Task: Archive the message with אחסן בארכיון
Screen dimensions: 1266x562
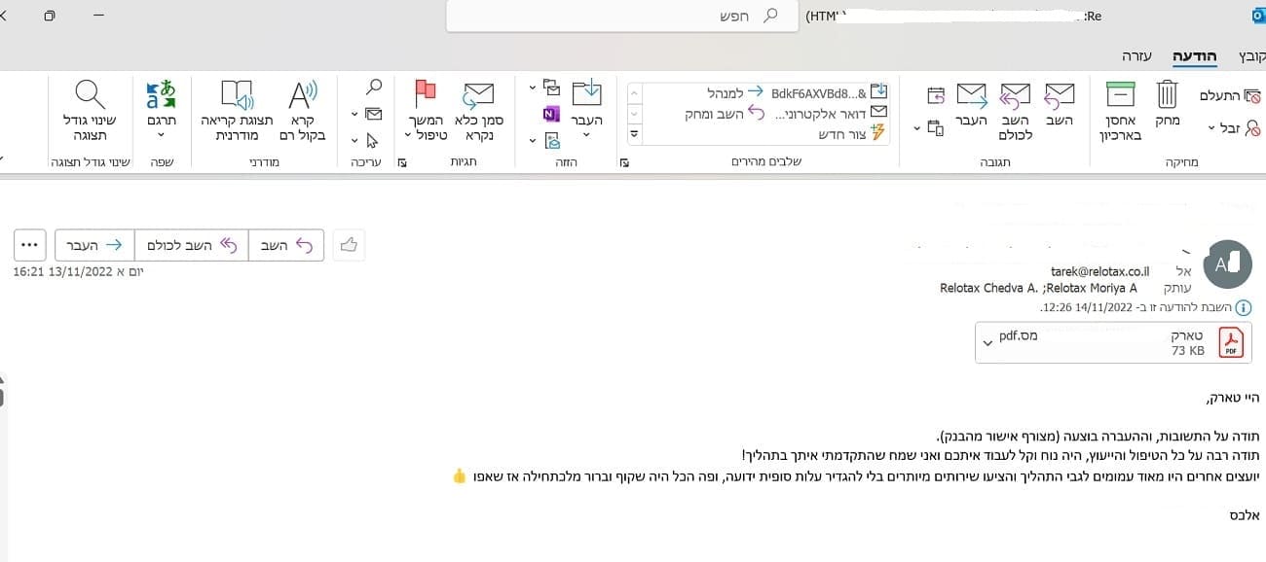Action: click(1119, 95)
